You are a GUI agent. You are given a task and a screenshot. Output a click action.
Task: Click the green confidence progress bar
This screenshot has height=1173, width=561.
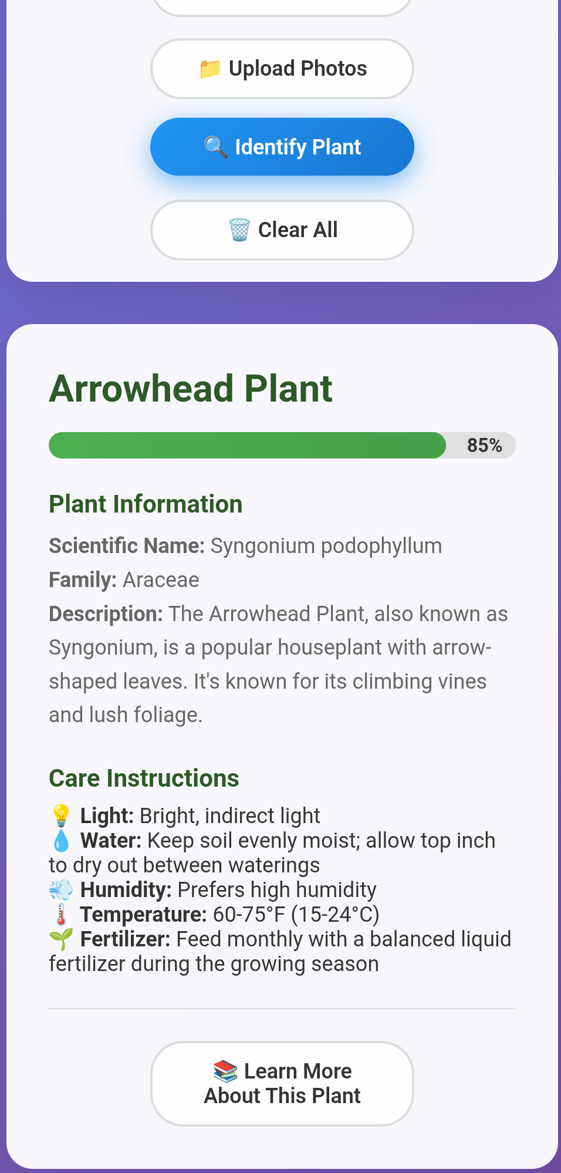[x=247, y=446]
